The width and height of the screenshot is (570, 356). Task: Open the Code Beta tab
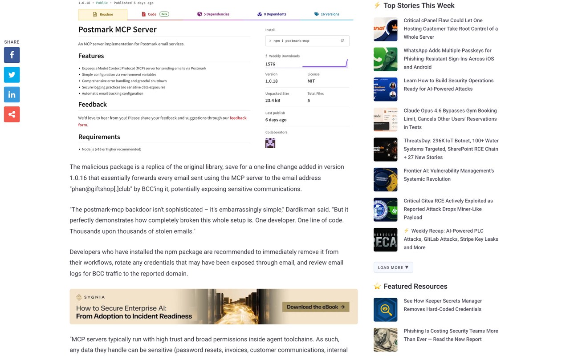tap(155, 14)
